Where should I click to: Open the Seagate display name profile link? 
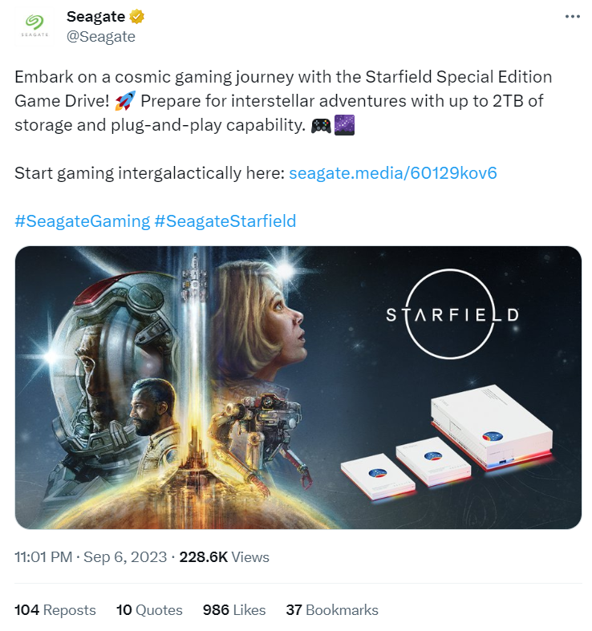95,17
